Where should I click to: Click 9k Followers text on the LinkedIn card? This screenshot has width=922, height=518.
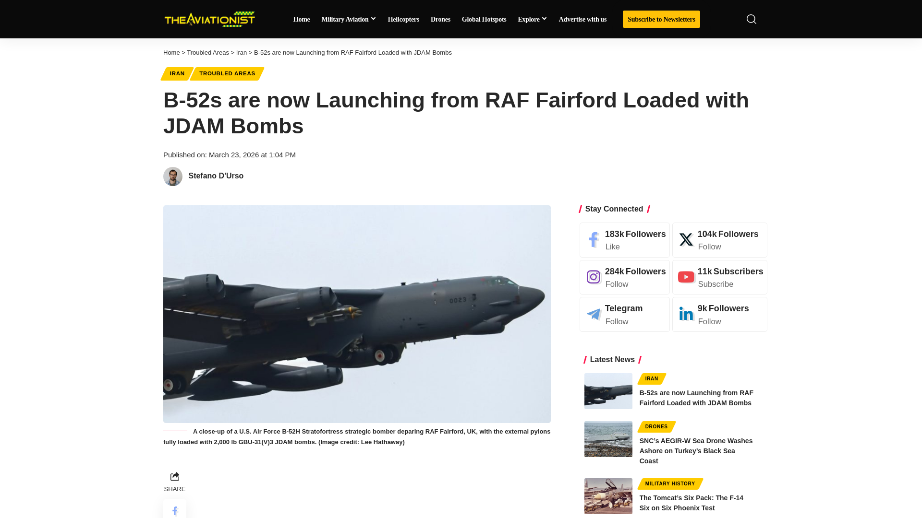tap(723, 308)
